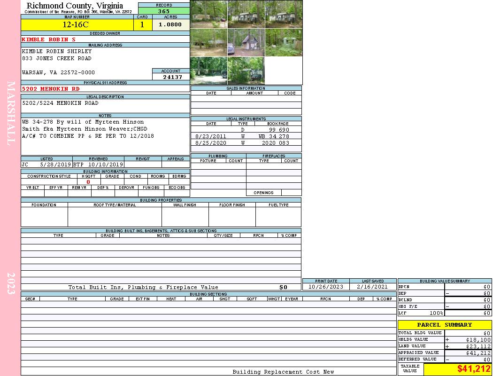Click the physical address 5202 MENOKIN RD
493x376 pixels.
[x=51, y=89]
